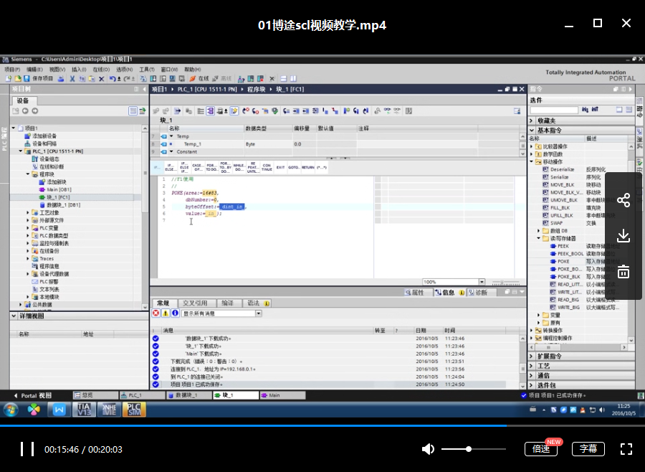The image size is (645, 472).
Task: Select PEEK instruction in instructions list
Action: [563, 246]
